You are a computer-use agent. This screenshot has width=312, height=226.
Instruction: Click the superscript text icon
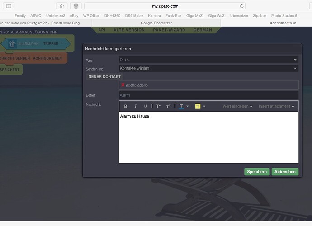coord(158,106)
